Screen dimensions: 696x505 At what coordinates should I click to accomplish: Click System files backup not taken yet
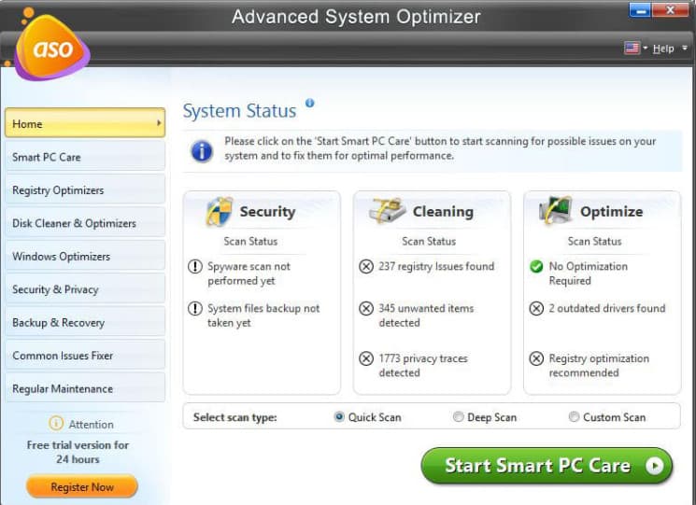pyautogui.click(x=263, y=316)
